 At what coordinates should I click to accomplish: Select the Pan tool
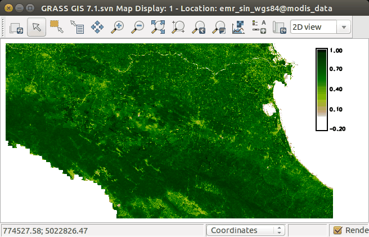point(97,27)
